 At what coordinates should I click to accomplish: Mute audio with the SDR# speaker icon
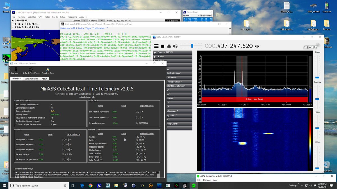click(x=175, y=46)
